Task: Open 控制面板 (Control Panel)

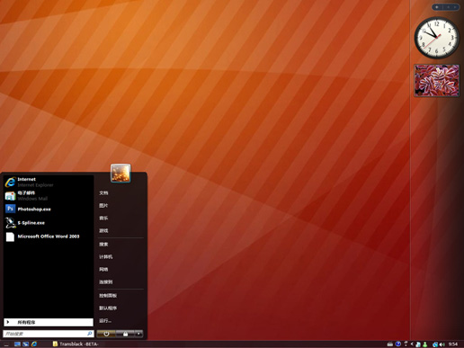Action: pos(108,296)
